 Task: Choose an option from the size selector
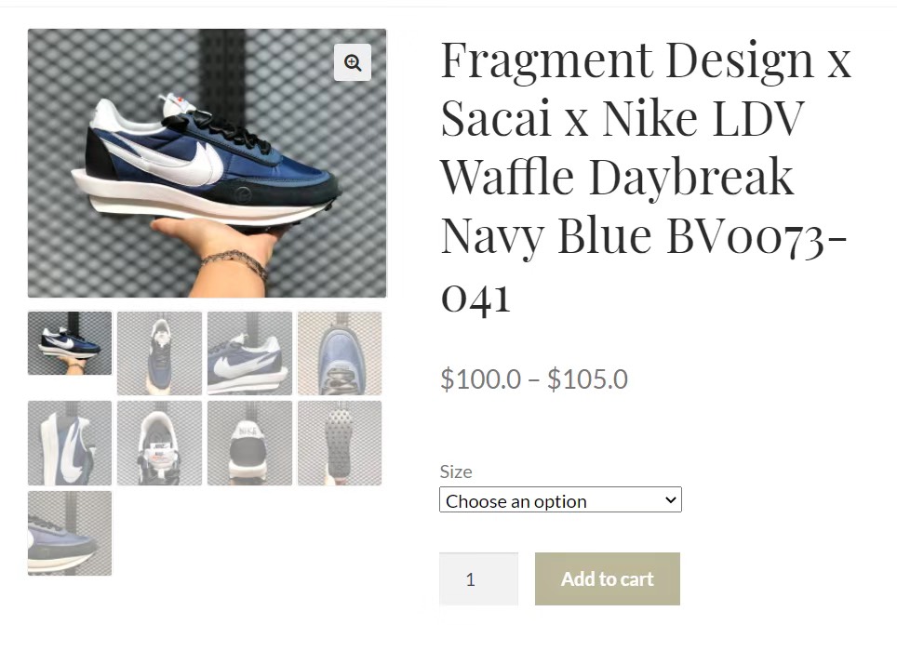(560, 499)
